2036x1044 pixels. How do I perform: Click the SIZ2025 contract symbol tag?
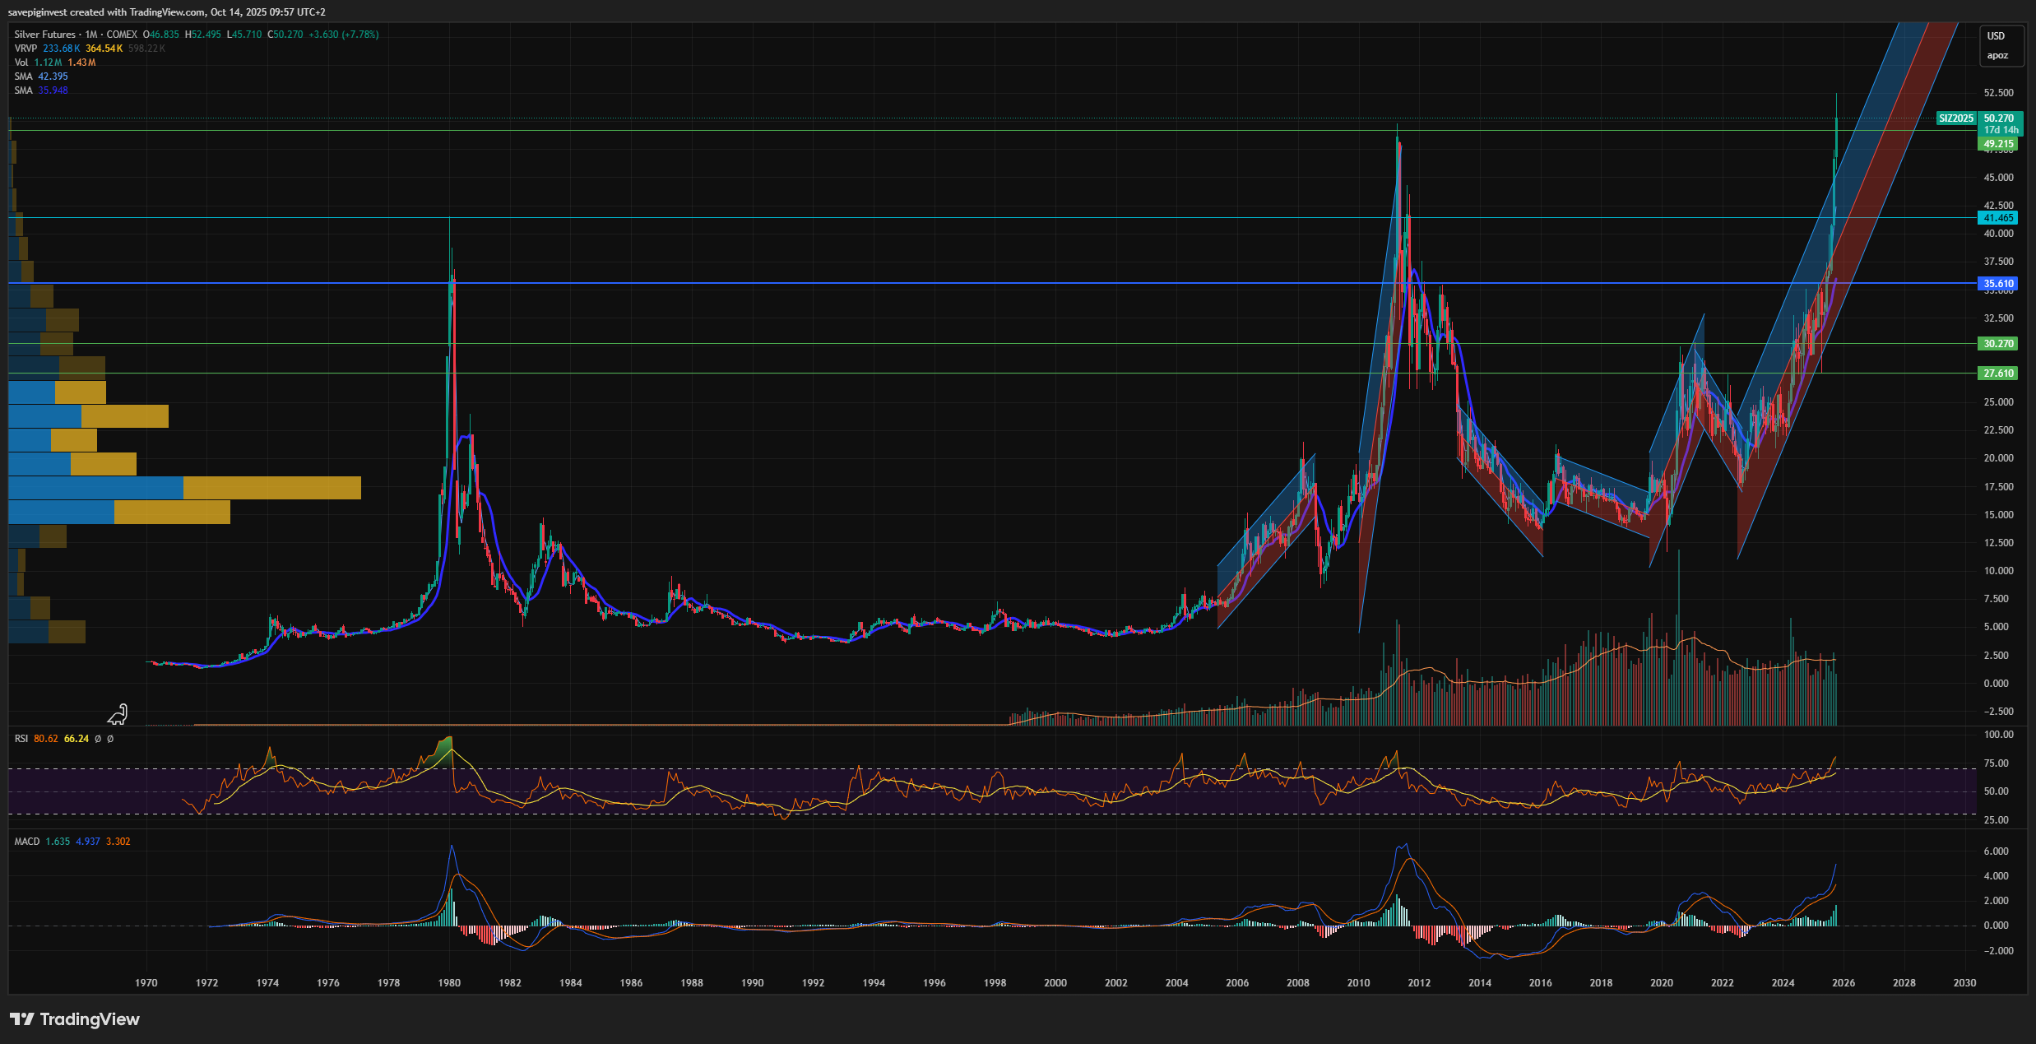(x=1955, y=118)
